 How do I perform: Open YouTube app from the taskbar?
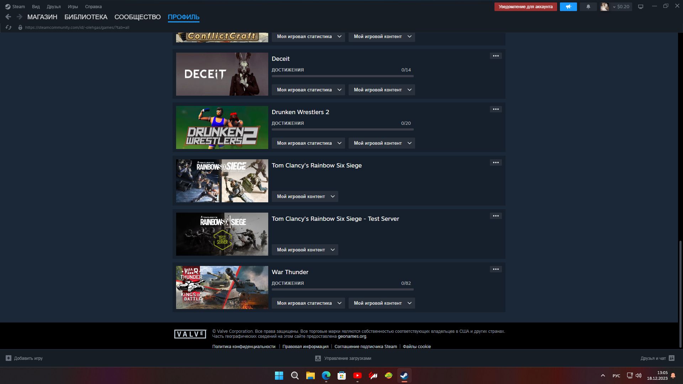(357, 375)
